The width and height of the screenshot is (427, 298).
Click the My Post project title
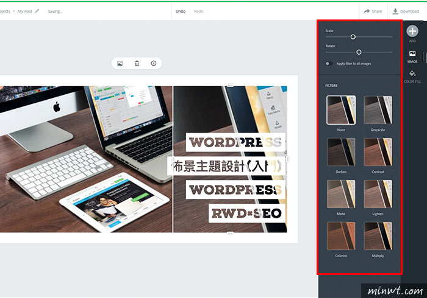tap(25, 11)
